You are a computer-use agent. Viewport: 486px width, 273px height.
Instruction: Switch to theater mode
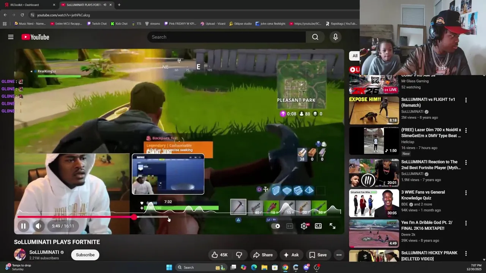(318, 226)
